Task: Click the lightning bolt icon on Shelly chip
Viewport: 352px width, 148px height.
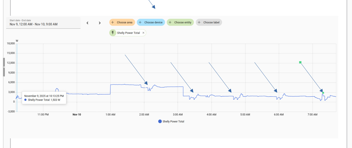Action: pyautogui.click(x=113, y=33)
